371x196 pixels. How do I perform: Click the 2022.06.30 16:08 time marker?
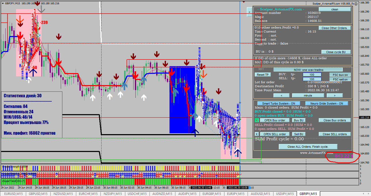[238, 187]
